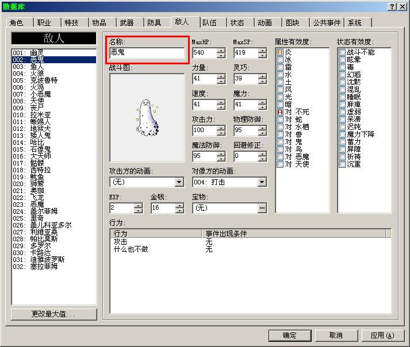Toggle 战斗不能 state efficiency box
Image resolution: width=410 pixels, height=347 pixels.
(342, 52)
